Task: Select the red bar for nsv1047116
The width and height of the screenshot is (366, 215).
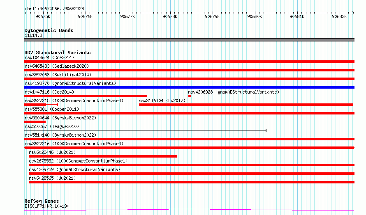Action: (86, 96)
